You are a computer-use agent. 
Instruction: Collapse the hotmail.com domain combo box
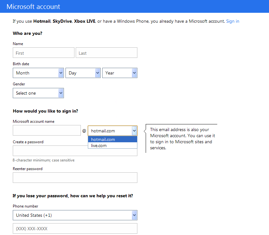(x=112, y=131)
